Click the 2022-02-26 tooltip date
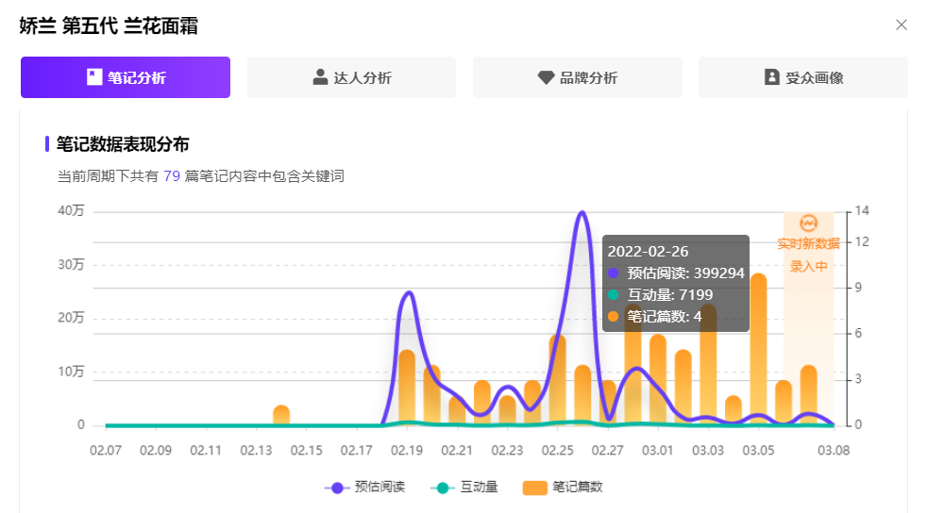The height and width of the screenshot is (513, 928). (x=648, y=251)
